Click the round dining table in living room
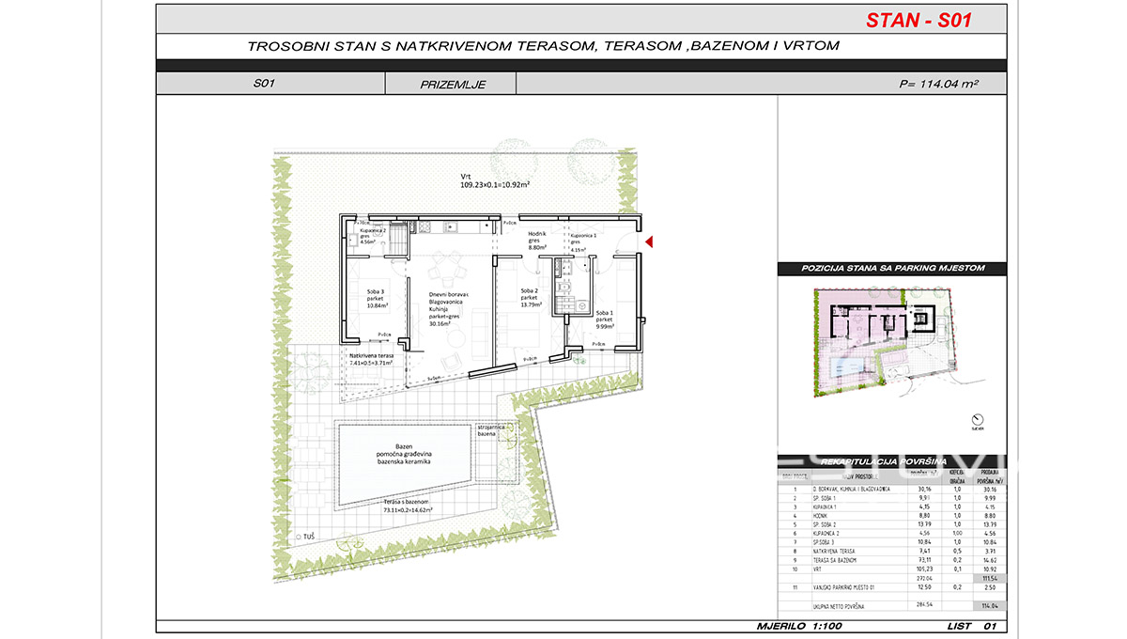1127x639 pixels. (444, 272)
